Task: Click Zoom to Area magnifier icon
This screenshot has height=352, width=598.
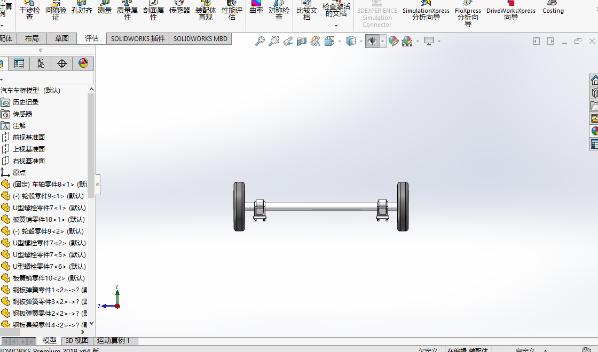Action: tap(273, 41)
